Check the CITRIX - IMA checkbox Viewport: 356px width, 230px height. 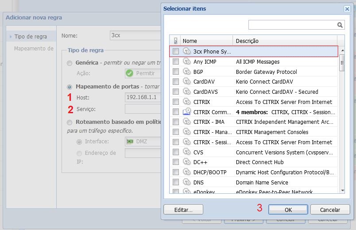(x=175, y=122)
